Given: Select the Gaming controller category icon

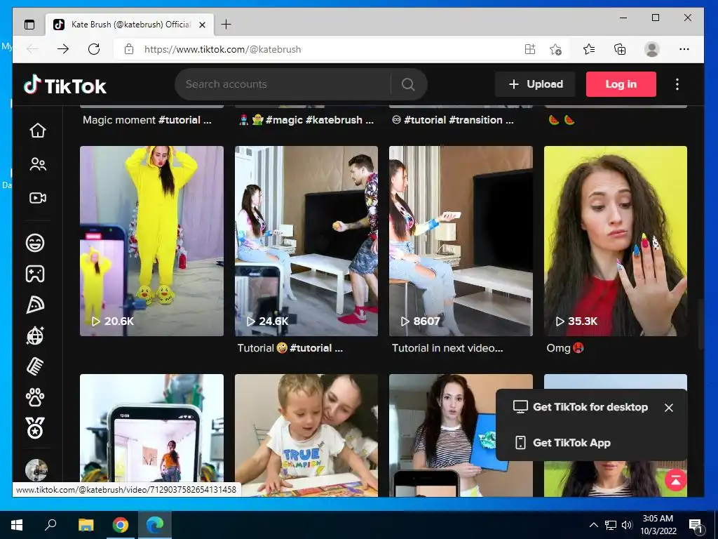Looking at the screenshot, I should (x=35, y=274).
